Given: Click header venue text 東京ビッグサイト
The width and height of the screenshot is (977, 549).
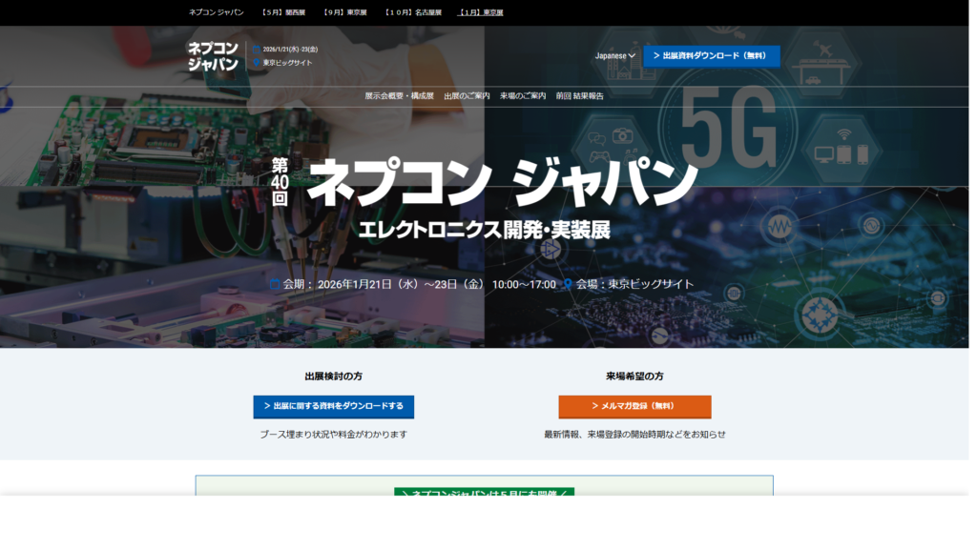Looking at the screenshot, I should 287,62.
